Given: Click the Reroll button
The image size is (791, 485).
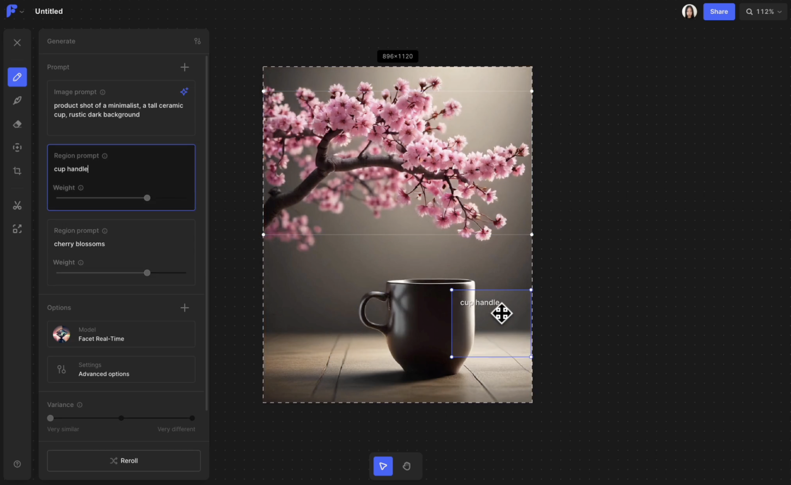Looking at the screenshot, I should (x=124, y=461).
